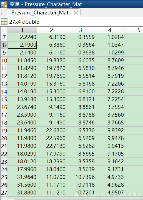The height and width of the screenshot is (200, 143).
Task: Select row header 27
Action: 4,193
